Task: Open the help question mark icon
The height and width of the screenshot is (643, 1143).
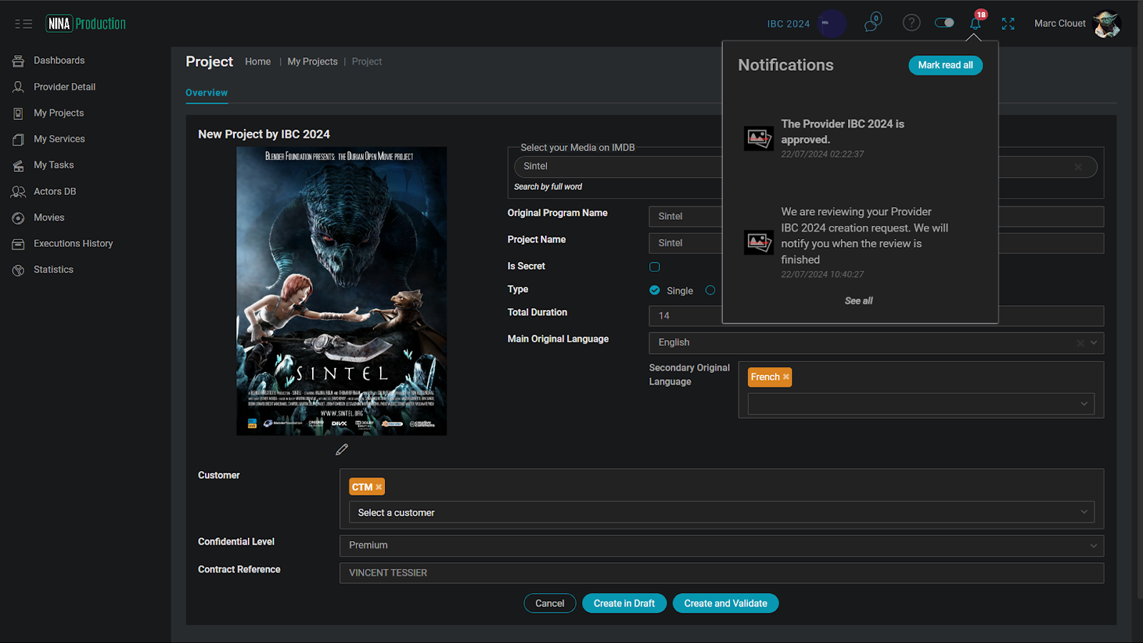Action: 911,23
